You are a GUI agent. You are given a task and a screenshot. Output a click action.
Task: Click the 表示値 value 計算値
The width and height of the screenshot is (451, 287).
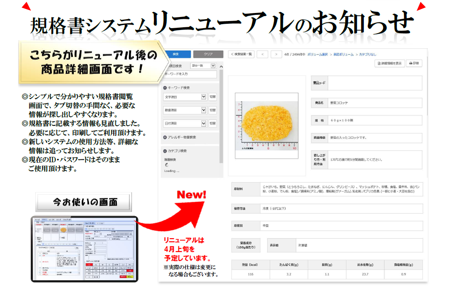point(302,245)
